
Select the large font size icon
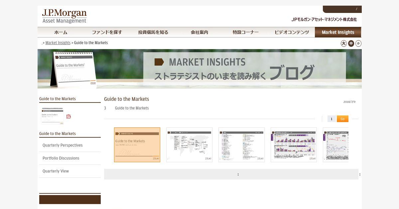344,43
